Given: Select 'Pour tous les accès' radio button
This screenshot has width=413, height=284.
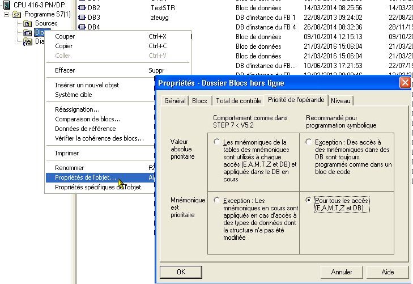Looking at the screenshot, I should coord(308,201).
